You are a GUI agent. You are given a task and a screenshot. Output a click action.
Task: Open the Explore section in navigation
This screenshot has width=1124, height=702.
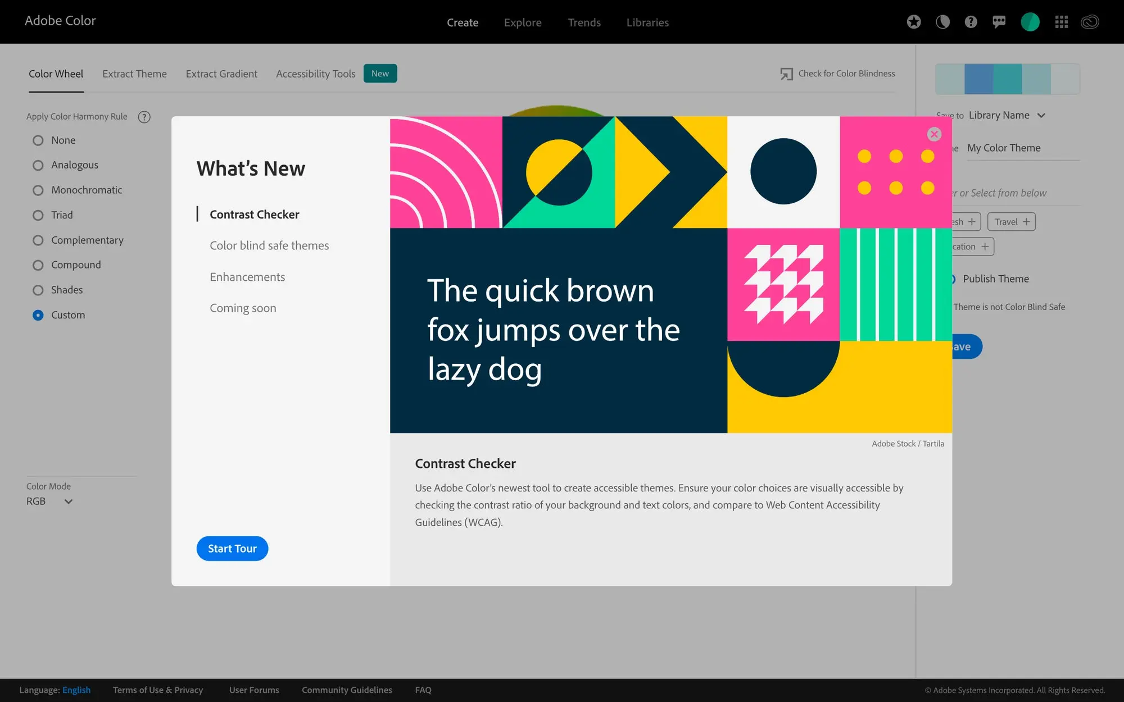(523, 22)
